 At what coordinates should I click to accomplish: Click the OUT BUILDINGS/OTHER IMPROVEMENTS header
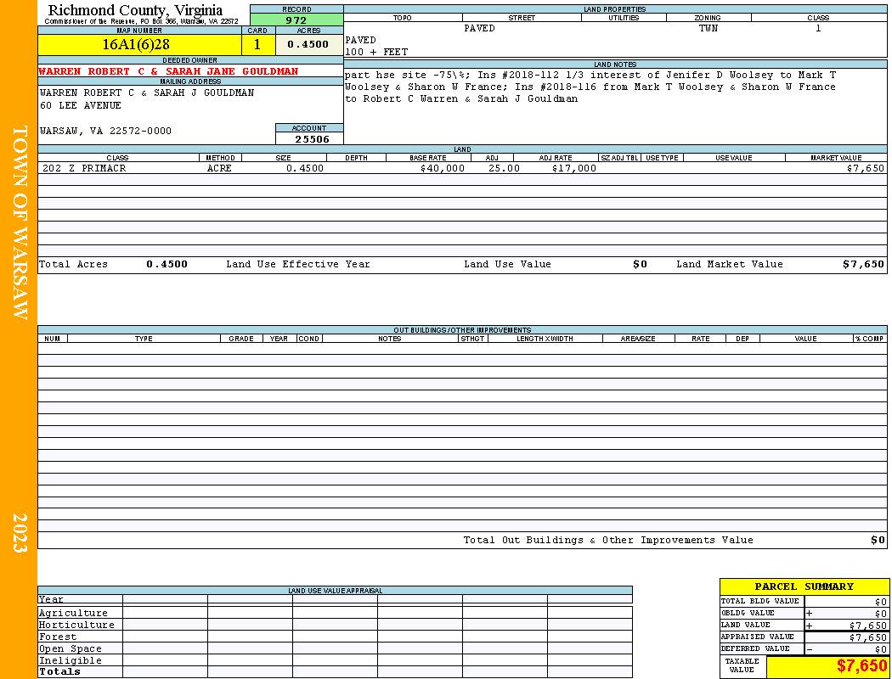pos(462,330)
